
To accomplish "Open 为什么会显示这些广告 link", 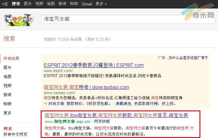I will coord(188,57).
